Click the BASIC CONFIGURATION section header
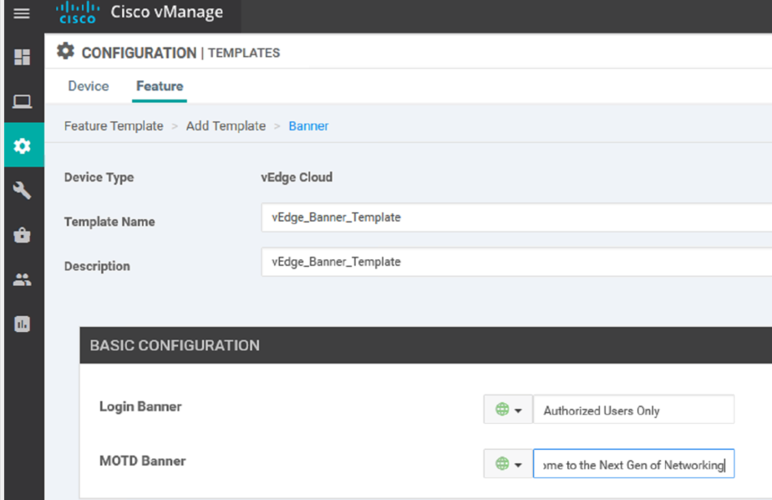The image size is (772, 500). tap(426, 345)
